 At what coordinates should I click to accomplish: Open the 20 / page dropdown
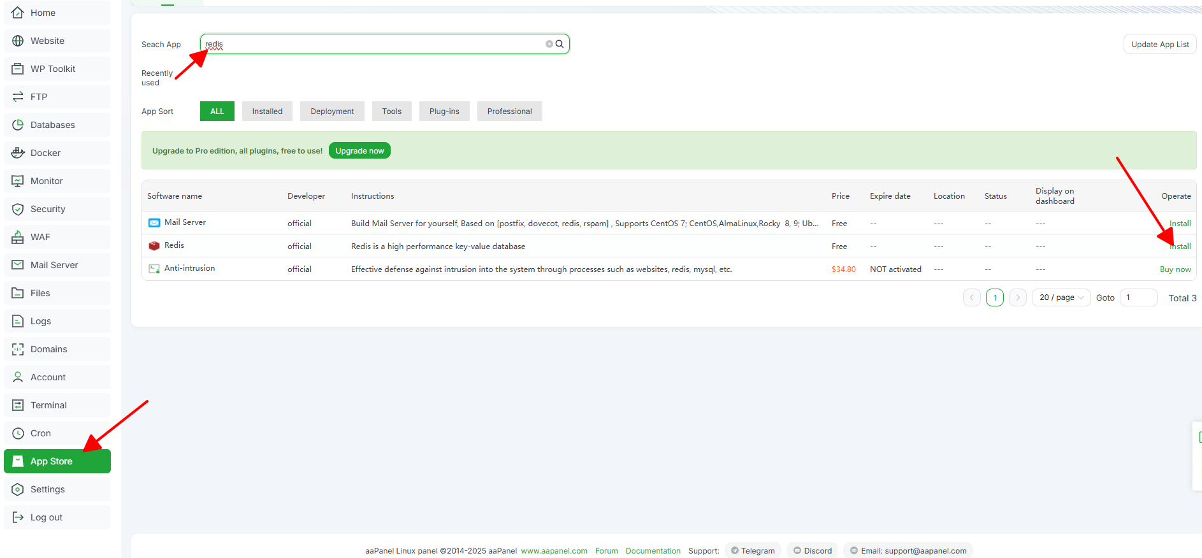click(1061, 297)
